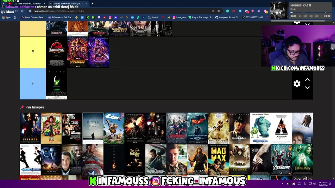335x188 pixels.
Task: Choose the Up movie poster
Action: click(x=114, y=128)
